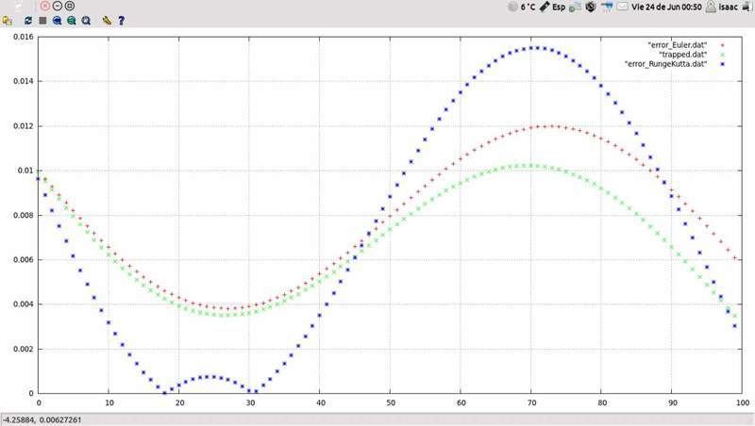Click the coordinates readout in the status bar

[x=42, y=419]
